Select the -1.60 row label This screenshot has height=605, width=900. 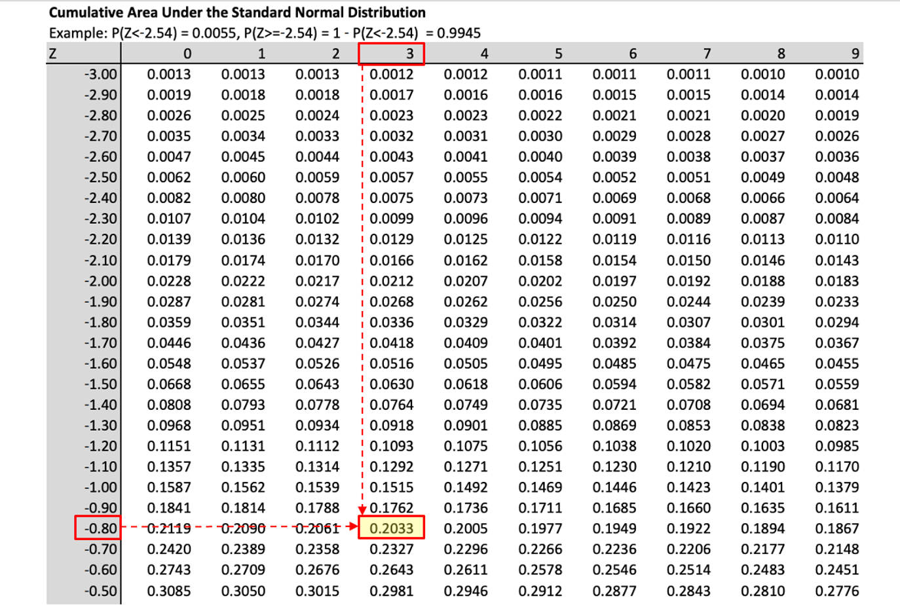click(100, 363)
